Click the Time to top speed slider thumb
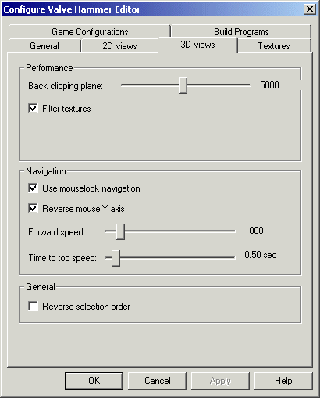This screenshot has height=398, width=320. pyautogui.click(x=116, y=258)
